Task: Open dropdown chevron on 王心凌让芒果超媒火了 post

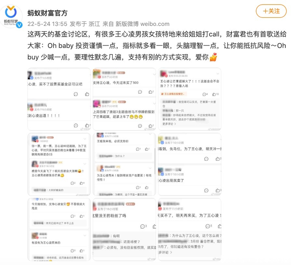Action: pyautogui.click(x=218, y=74)
